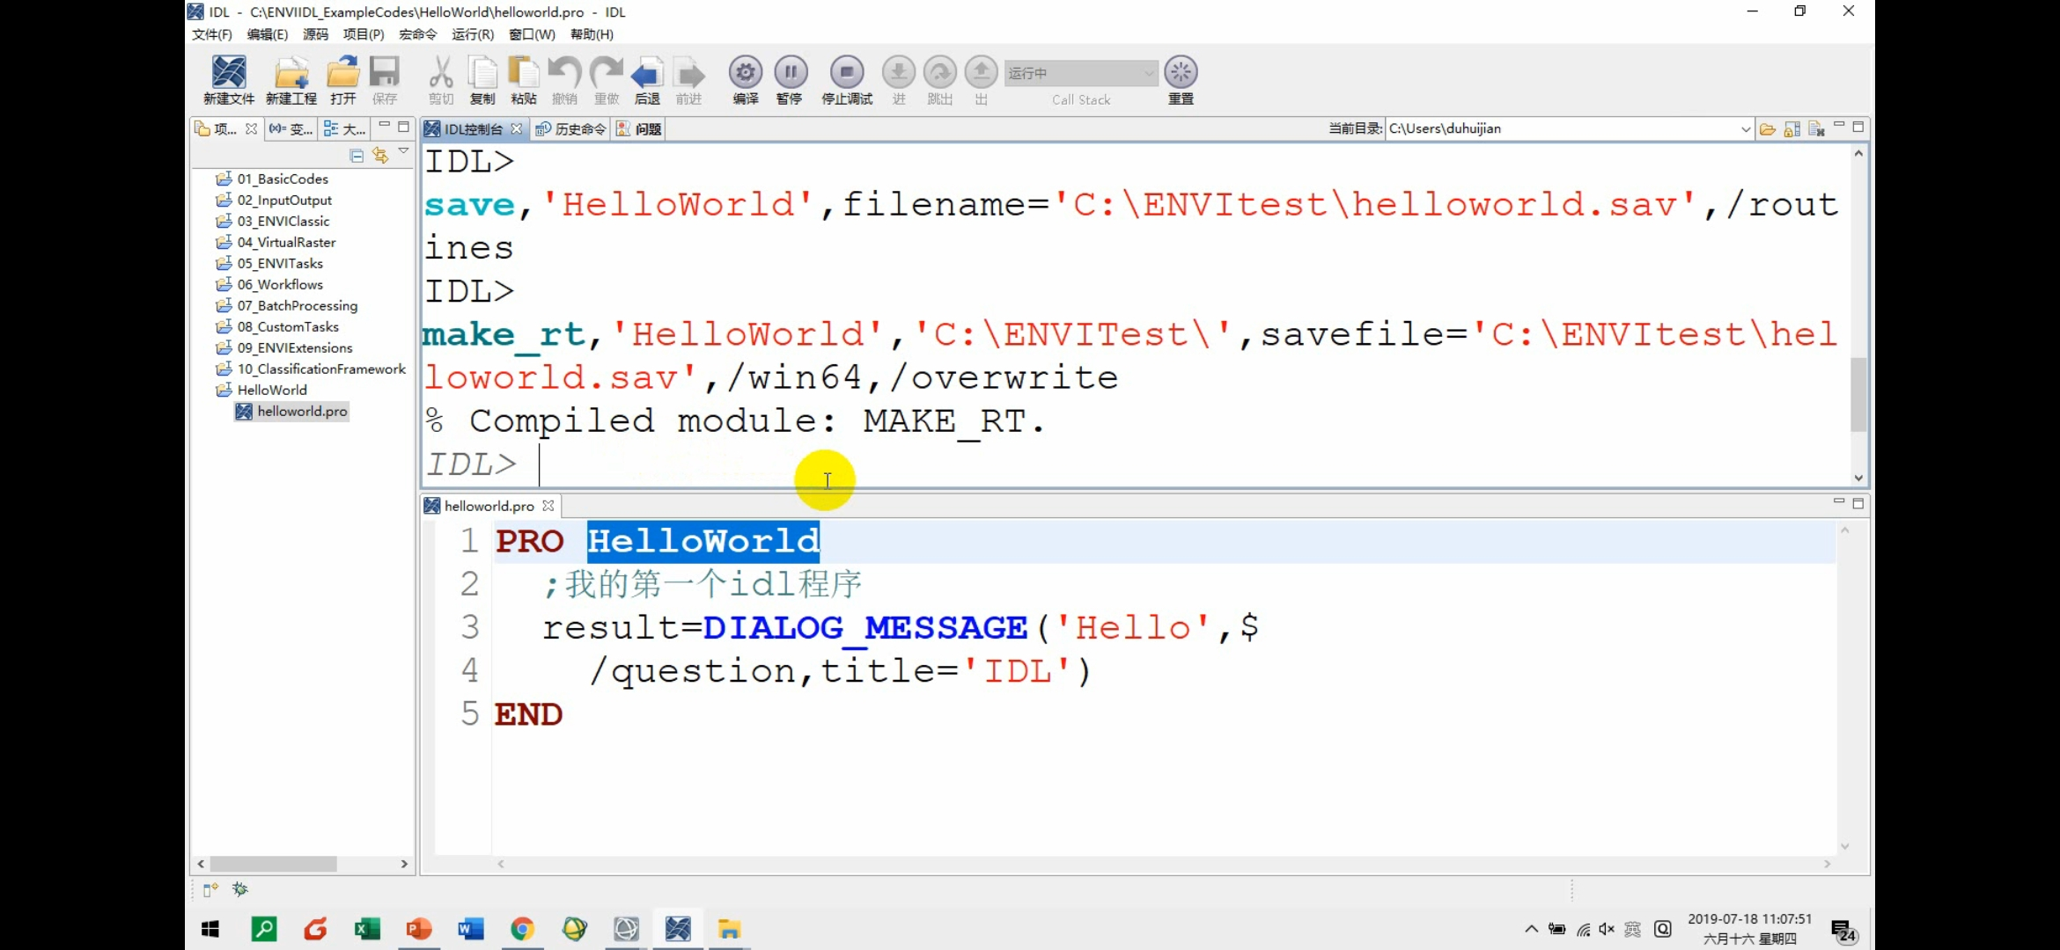
Task: Click the Paste (粘贴) toolbar icon
Action: (x=523, y=73)
